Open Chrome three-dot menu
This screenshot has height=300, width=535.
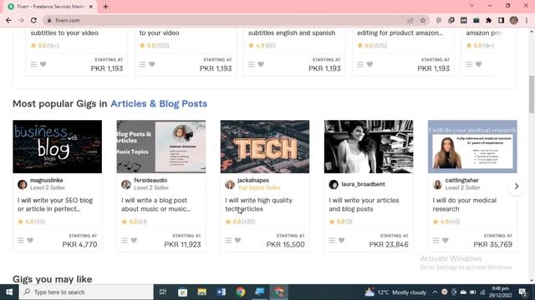(527, 20)
